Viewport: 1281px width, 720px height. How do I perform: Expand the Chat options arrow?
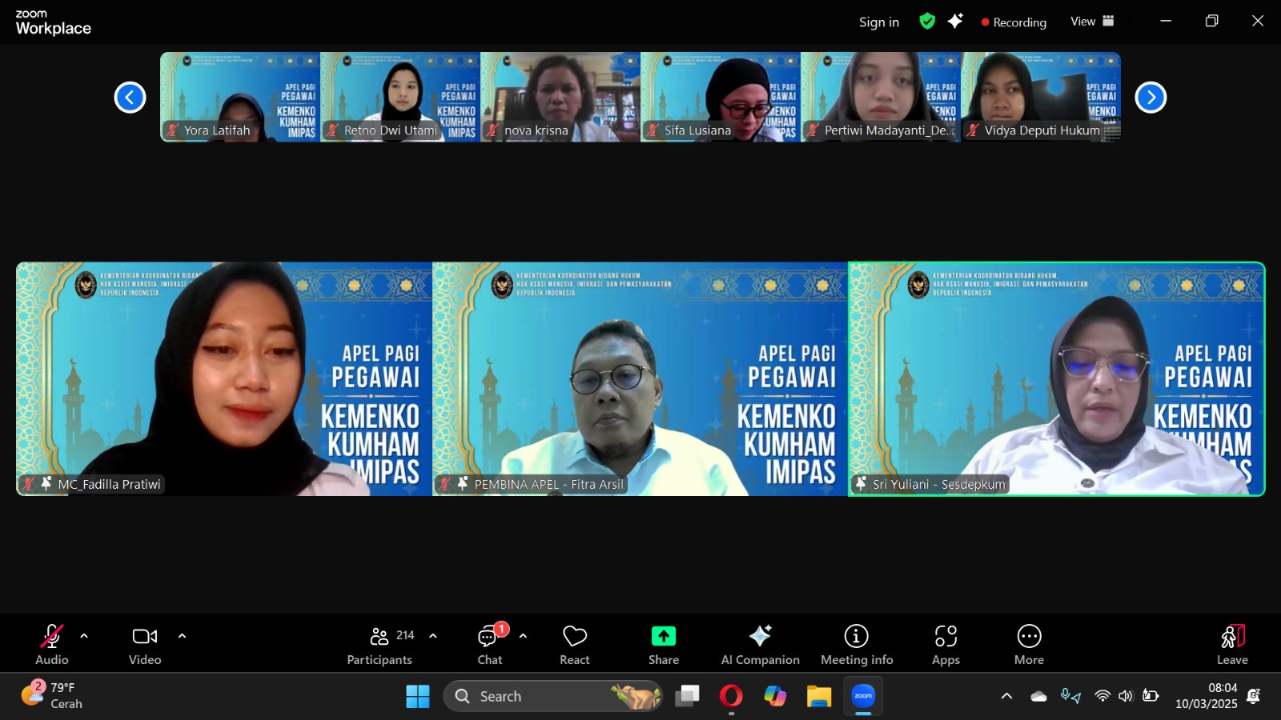[523, 636]
